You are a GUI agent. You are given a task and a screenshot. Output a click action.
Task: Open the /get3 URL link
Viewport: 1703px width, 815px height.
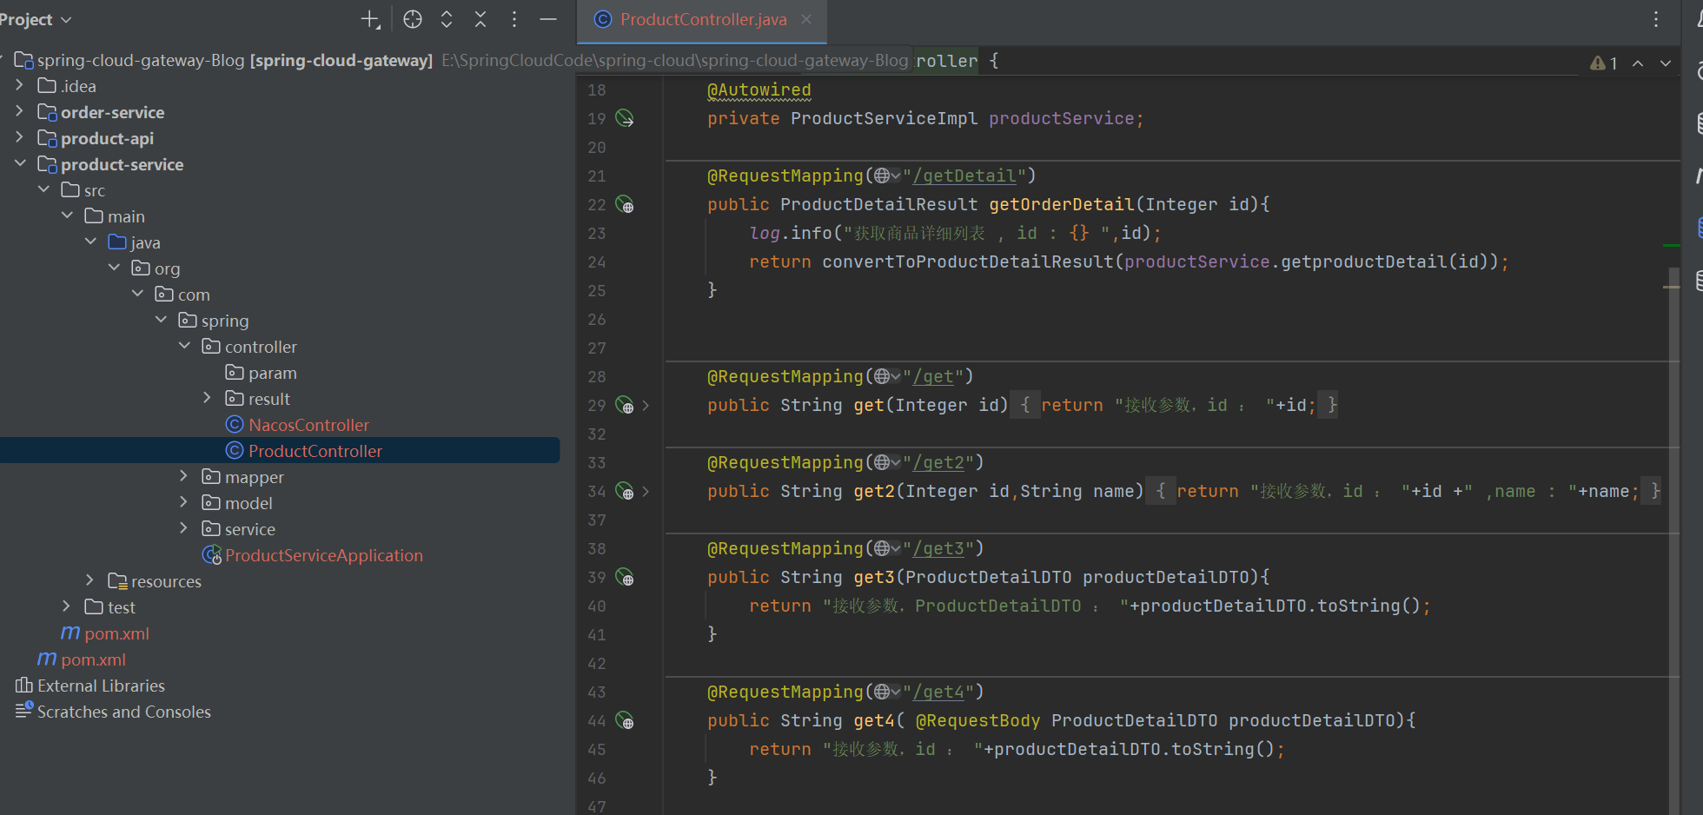pos(938,548)
